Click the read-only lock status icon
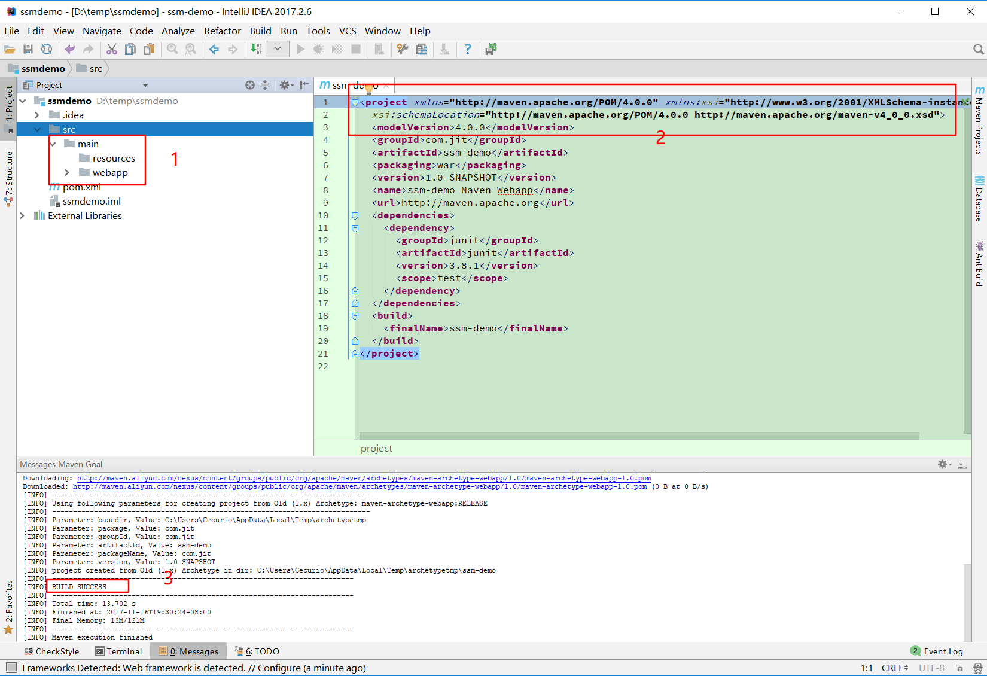Screen dimensions: 987x676 click(959, 668)
